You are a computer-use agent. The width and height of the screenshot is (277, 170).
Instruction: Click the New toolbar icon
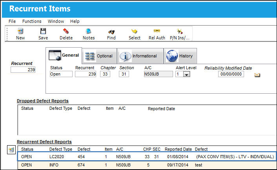(x=20, y=31)
